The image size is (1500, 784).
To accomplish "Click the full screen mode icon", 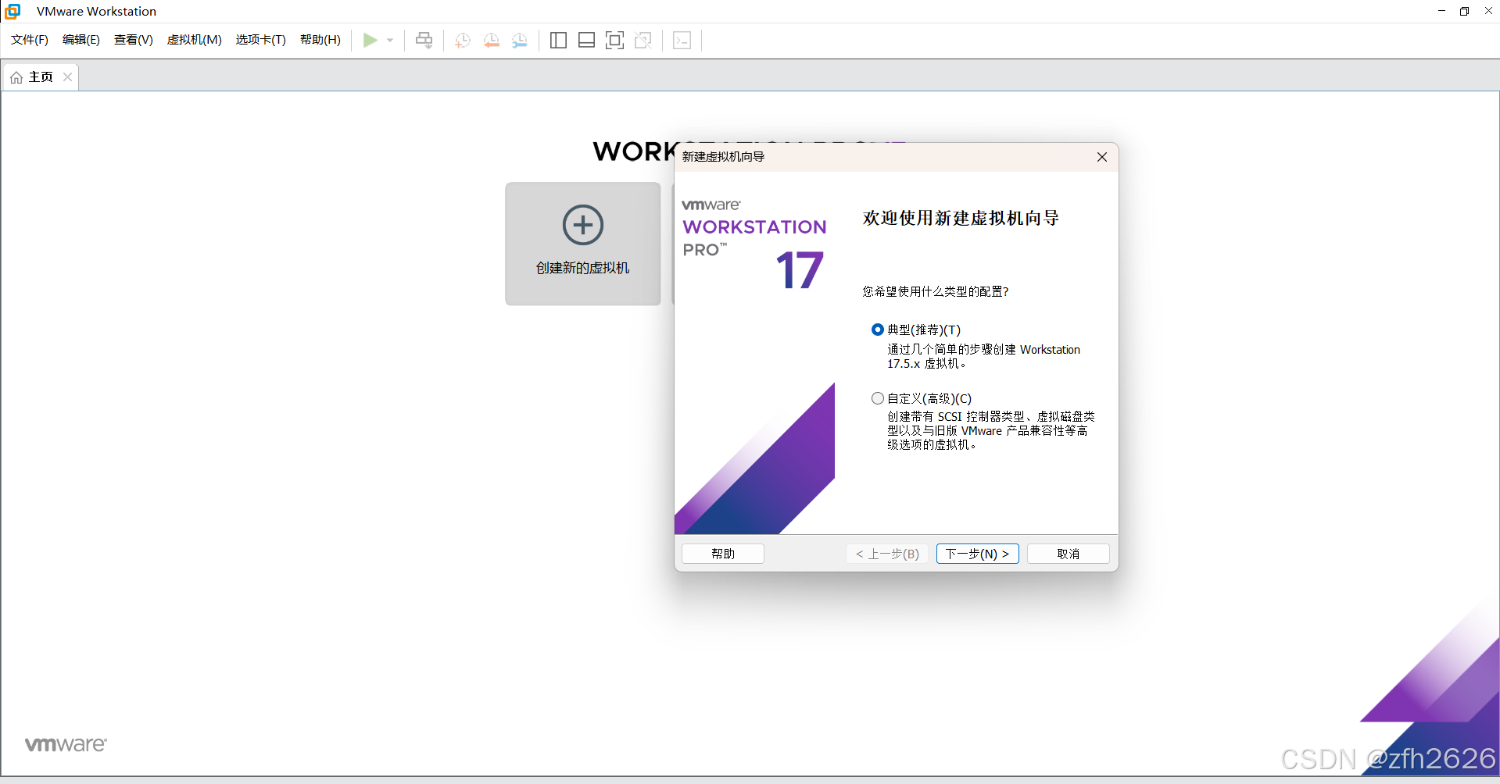I will tap(614, 41).
